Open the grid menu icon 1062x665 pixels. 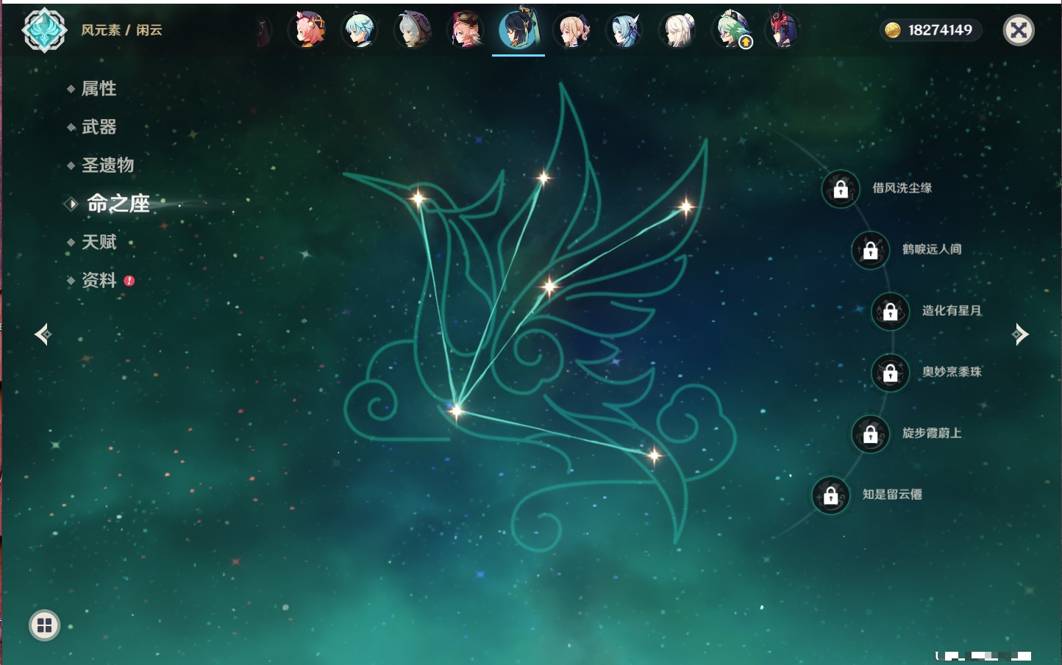44,625
